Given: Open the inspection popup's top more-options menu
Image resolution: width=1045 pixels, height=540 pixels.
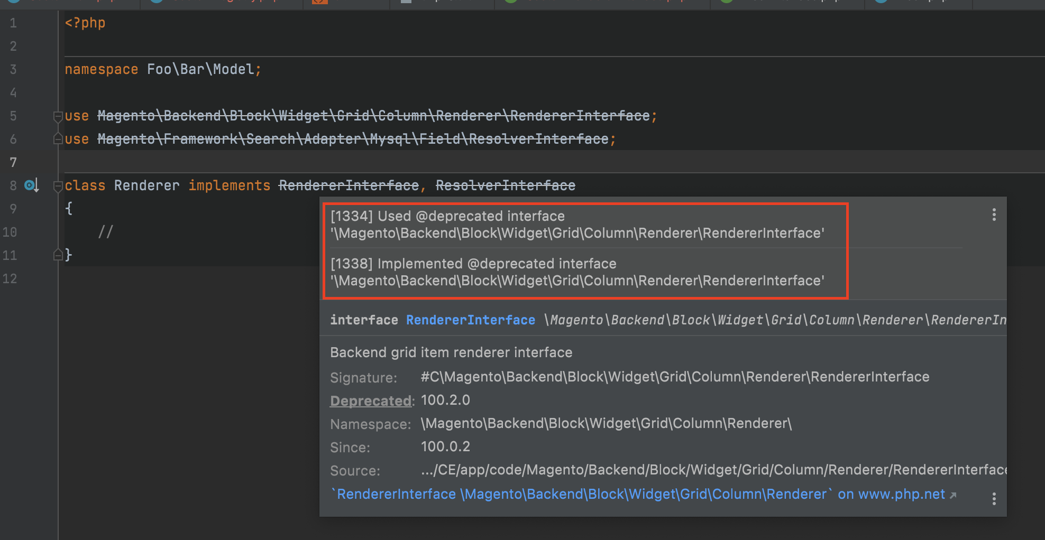Looking at the screenshot, I should tap(994, 215).
